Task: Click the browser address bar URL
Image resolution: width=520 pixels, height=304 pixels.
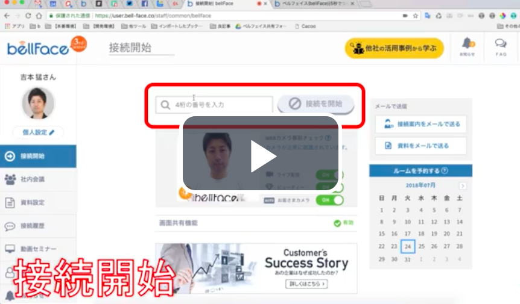Action: (x=153, y=16)
